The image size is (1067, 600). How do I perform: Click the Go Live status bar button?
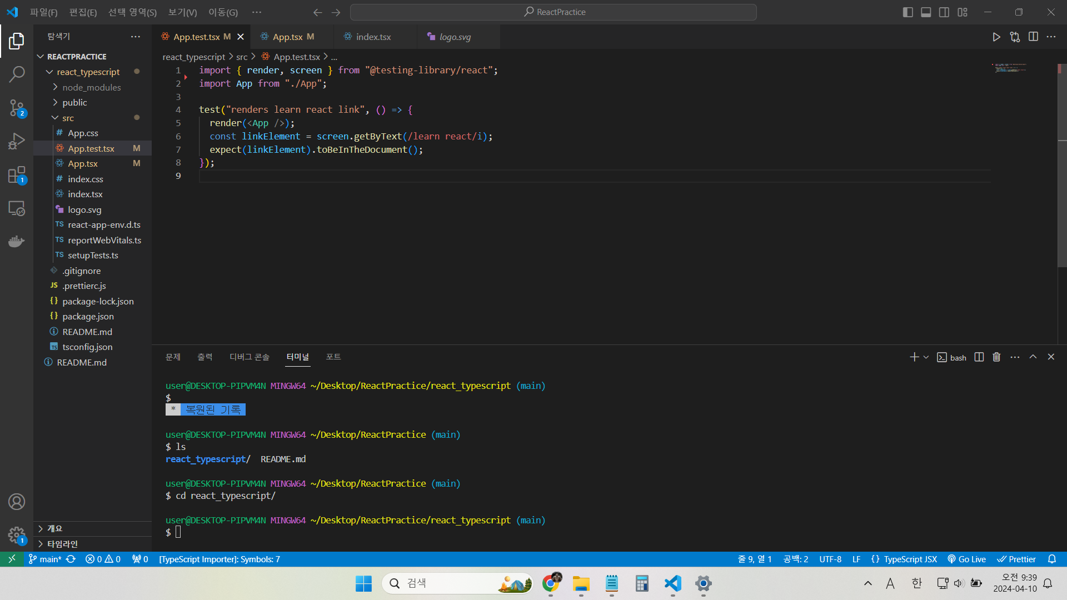[x=967, y=559]
